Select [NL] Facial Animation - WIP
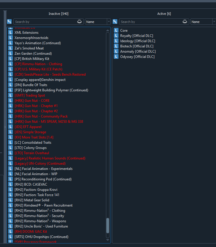This screenshot has height=247, width=216. pos(36,174)
